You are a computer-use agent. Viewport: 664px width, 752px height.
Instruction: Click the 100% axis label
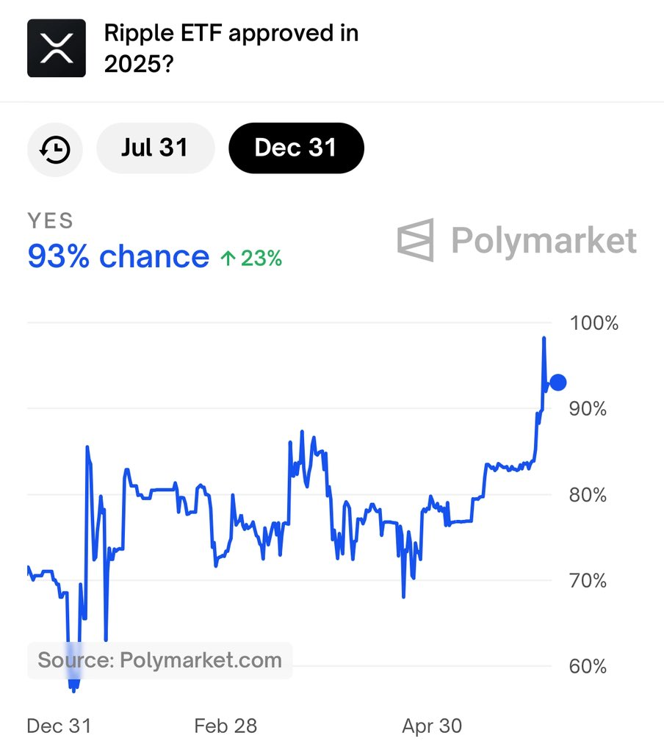tap(594, 323)
